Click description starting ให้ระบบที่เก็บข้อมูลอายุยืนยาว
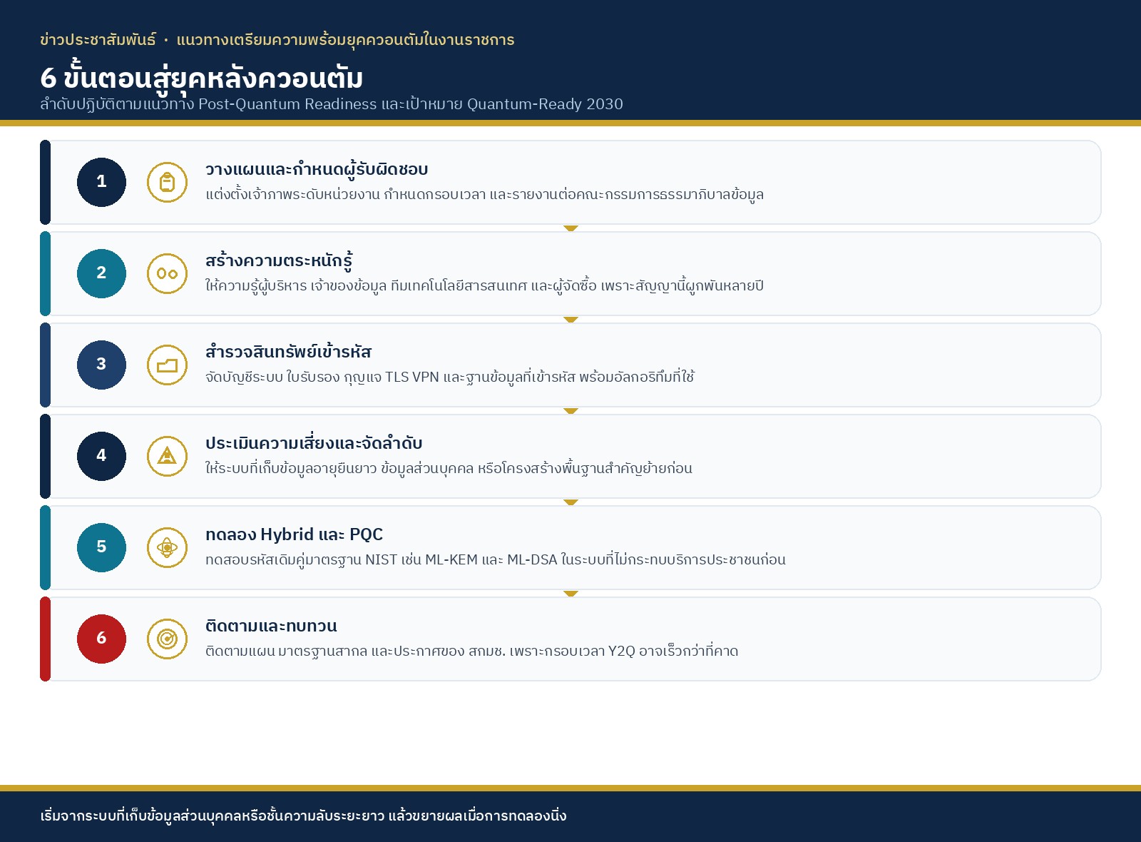 click(449, 468)
